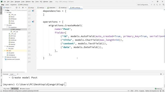
Task: Open the File menu
Action: point(5,2)
